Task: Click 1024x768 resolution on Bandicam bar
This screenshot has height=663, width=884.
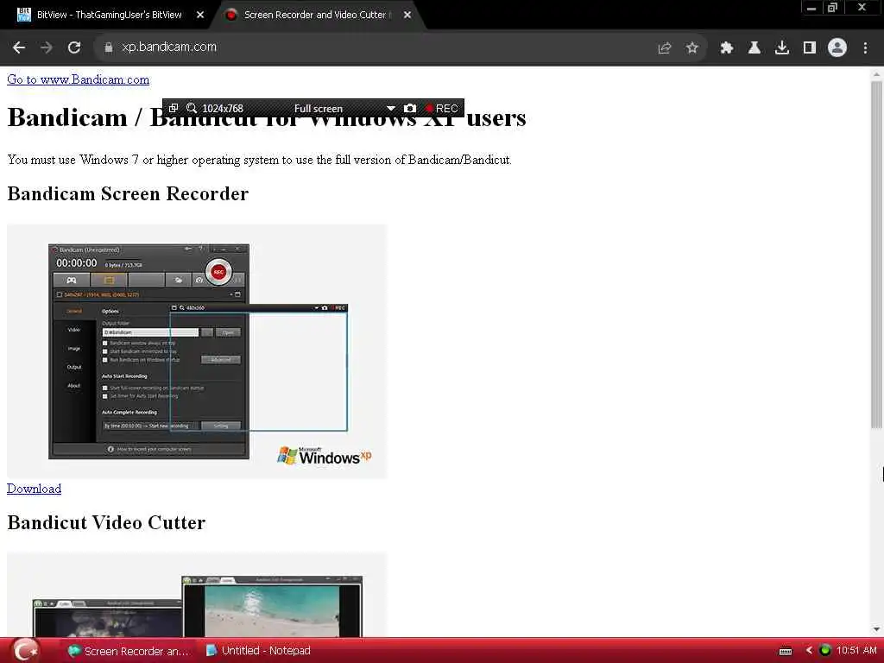Action: click(223, 108)
